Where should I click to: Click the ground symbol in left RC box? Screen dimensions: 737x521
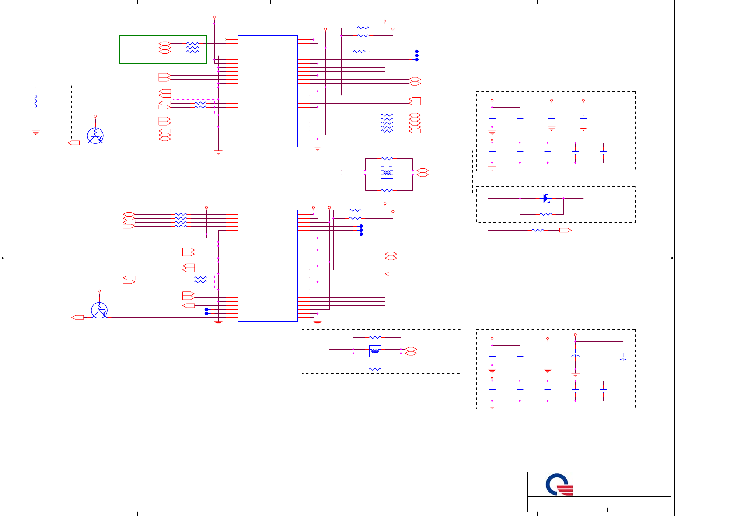click(36, 132)
